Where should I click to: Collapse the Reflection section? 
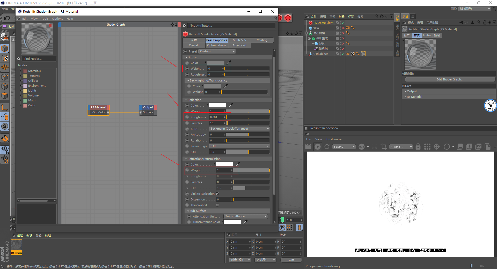pos(193,100)
